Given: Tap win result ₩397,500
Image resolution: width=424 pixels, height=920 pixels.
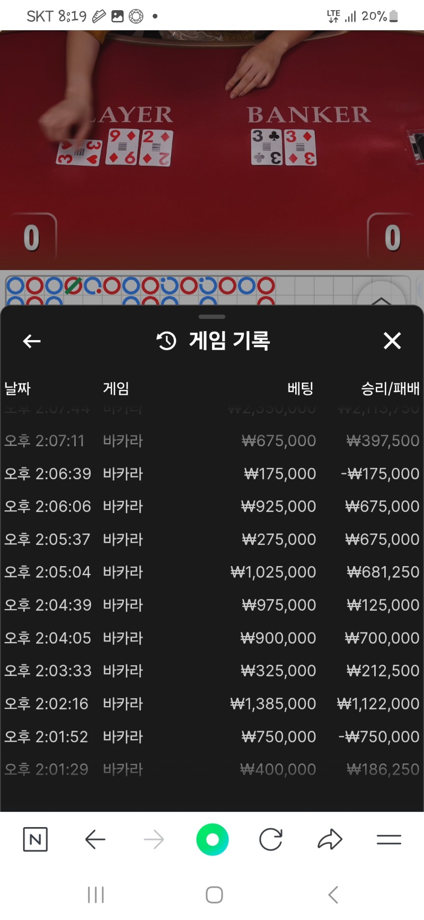Looking at the screenshot, I should 383,440.
